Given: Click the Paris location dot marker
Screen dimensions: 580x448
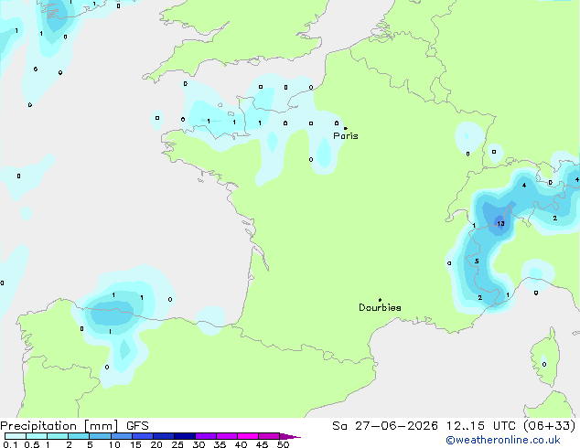Looking at the screenshot, I should [346, 128].
